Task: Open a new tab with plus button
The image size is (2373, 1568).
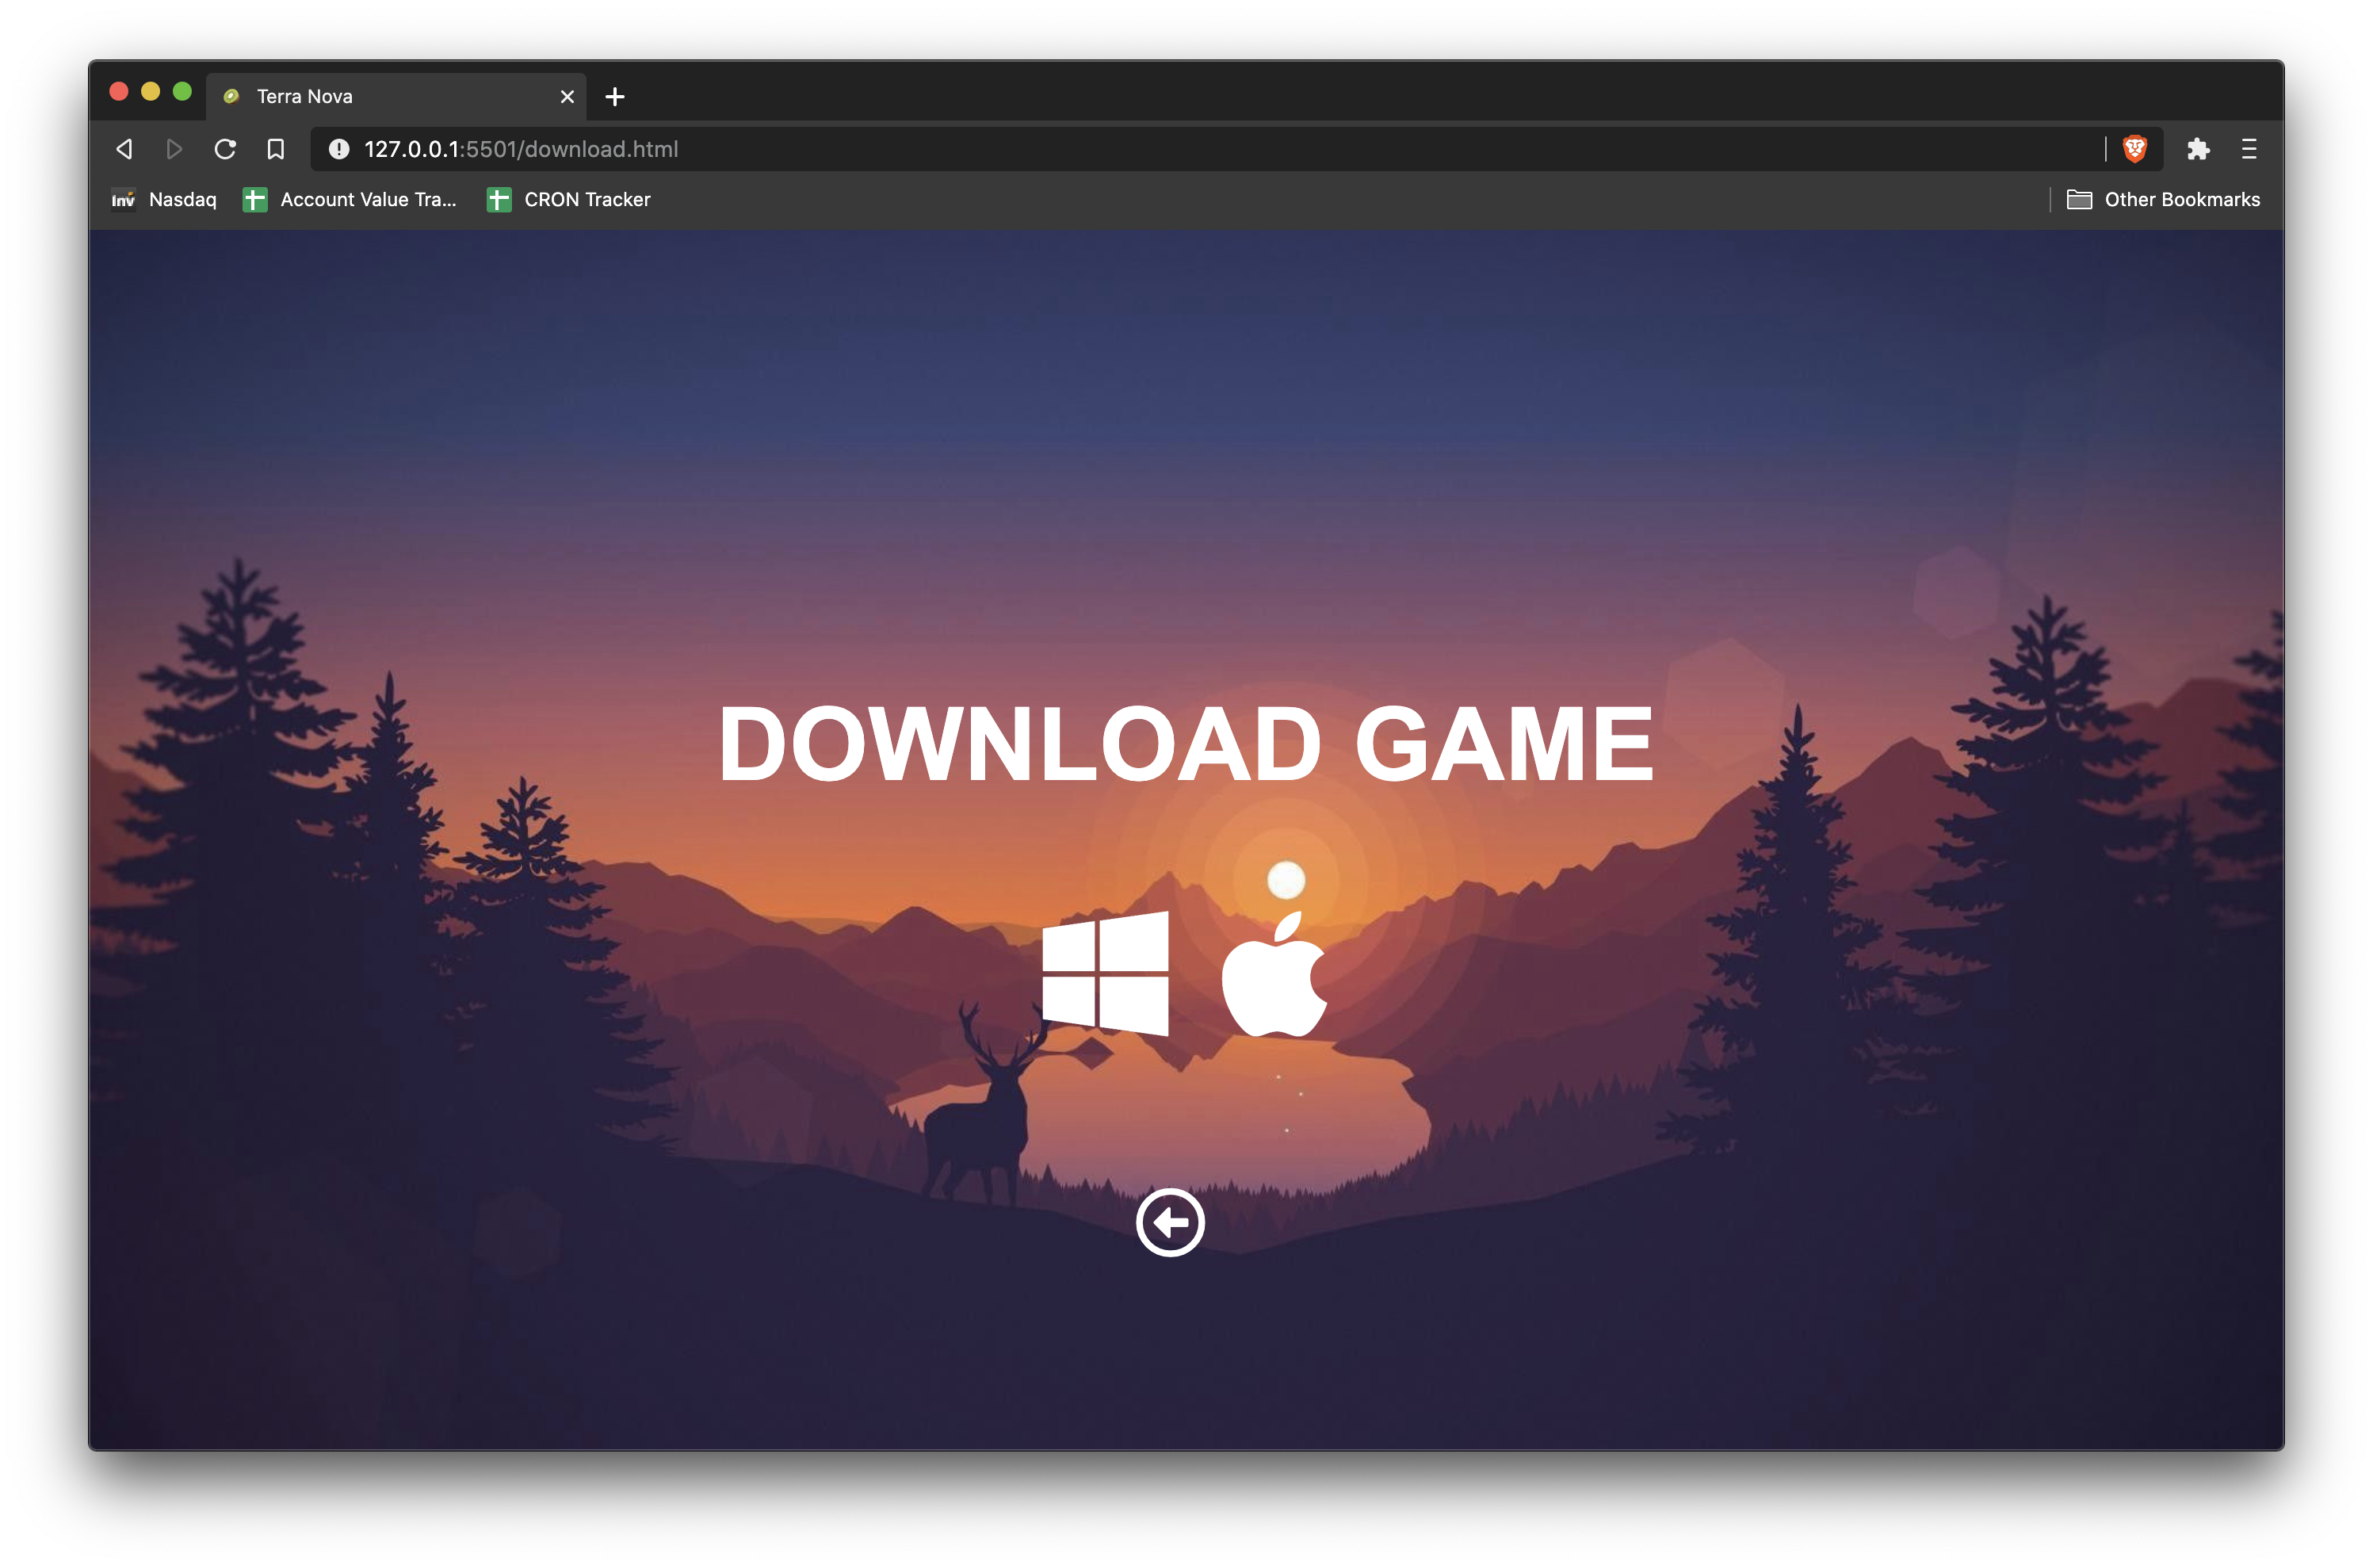Action: click(615, 97)
